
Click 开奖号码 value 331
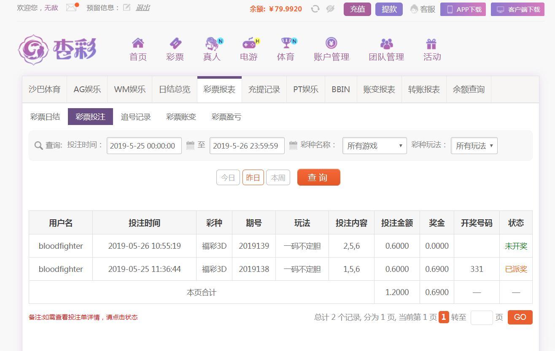click(477, 269)
